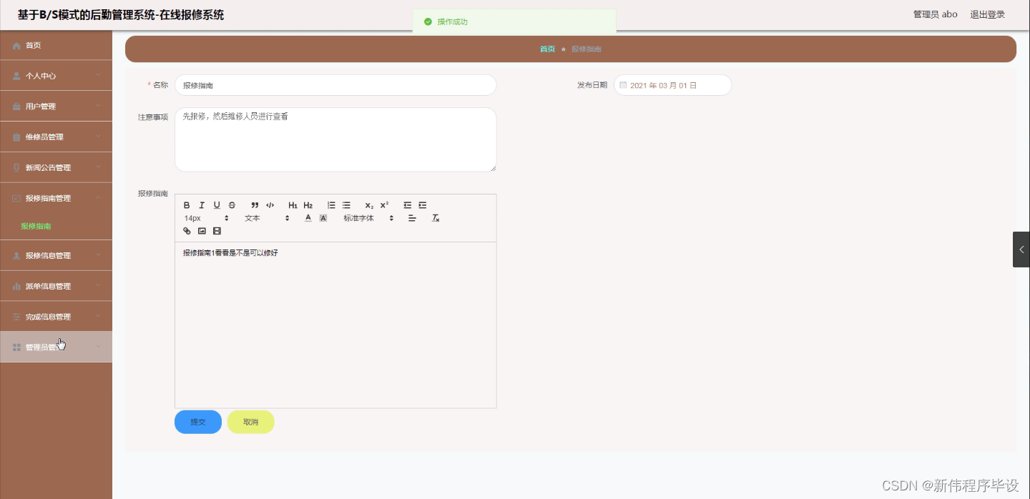Clear text formatting with the Tx icon
The height and width of the screenshot is (499, 1030).
[x=436, y=218]
